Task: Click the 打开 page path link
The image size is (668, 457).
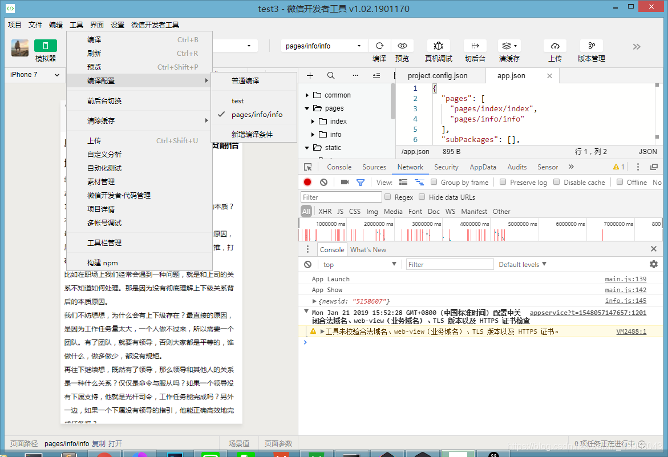Action: tap(115, 444)
